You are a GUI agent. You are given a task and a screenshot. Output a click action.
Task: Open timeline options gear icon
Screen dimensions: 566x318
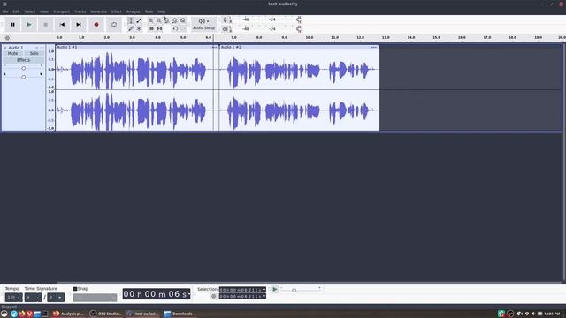tap(7, 38)
